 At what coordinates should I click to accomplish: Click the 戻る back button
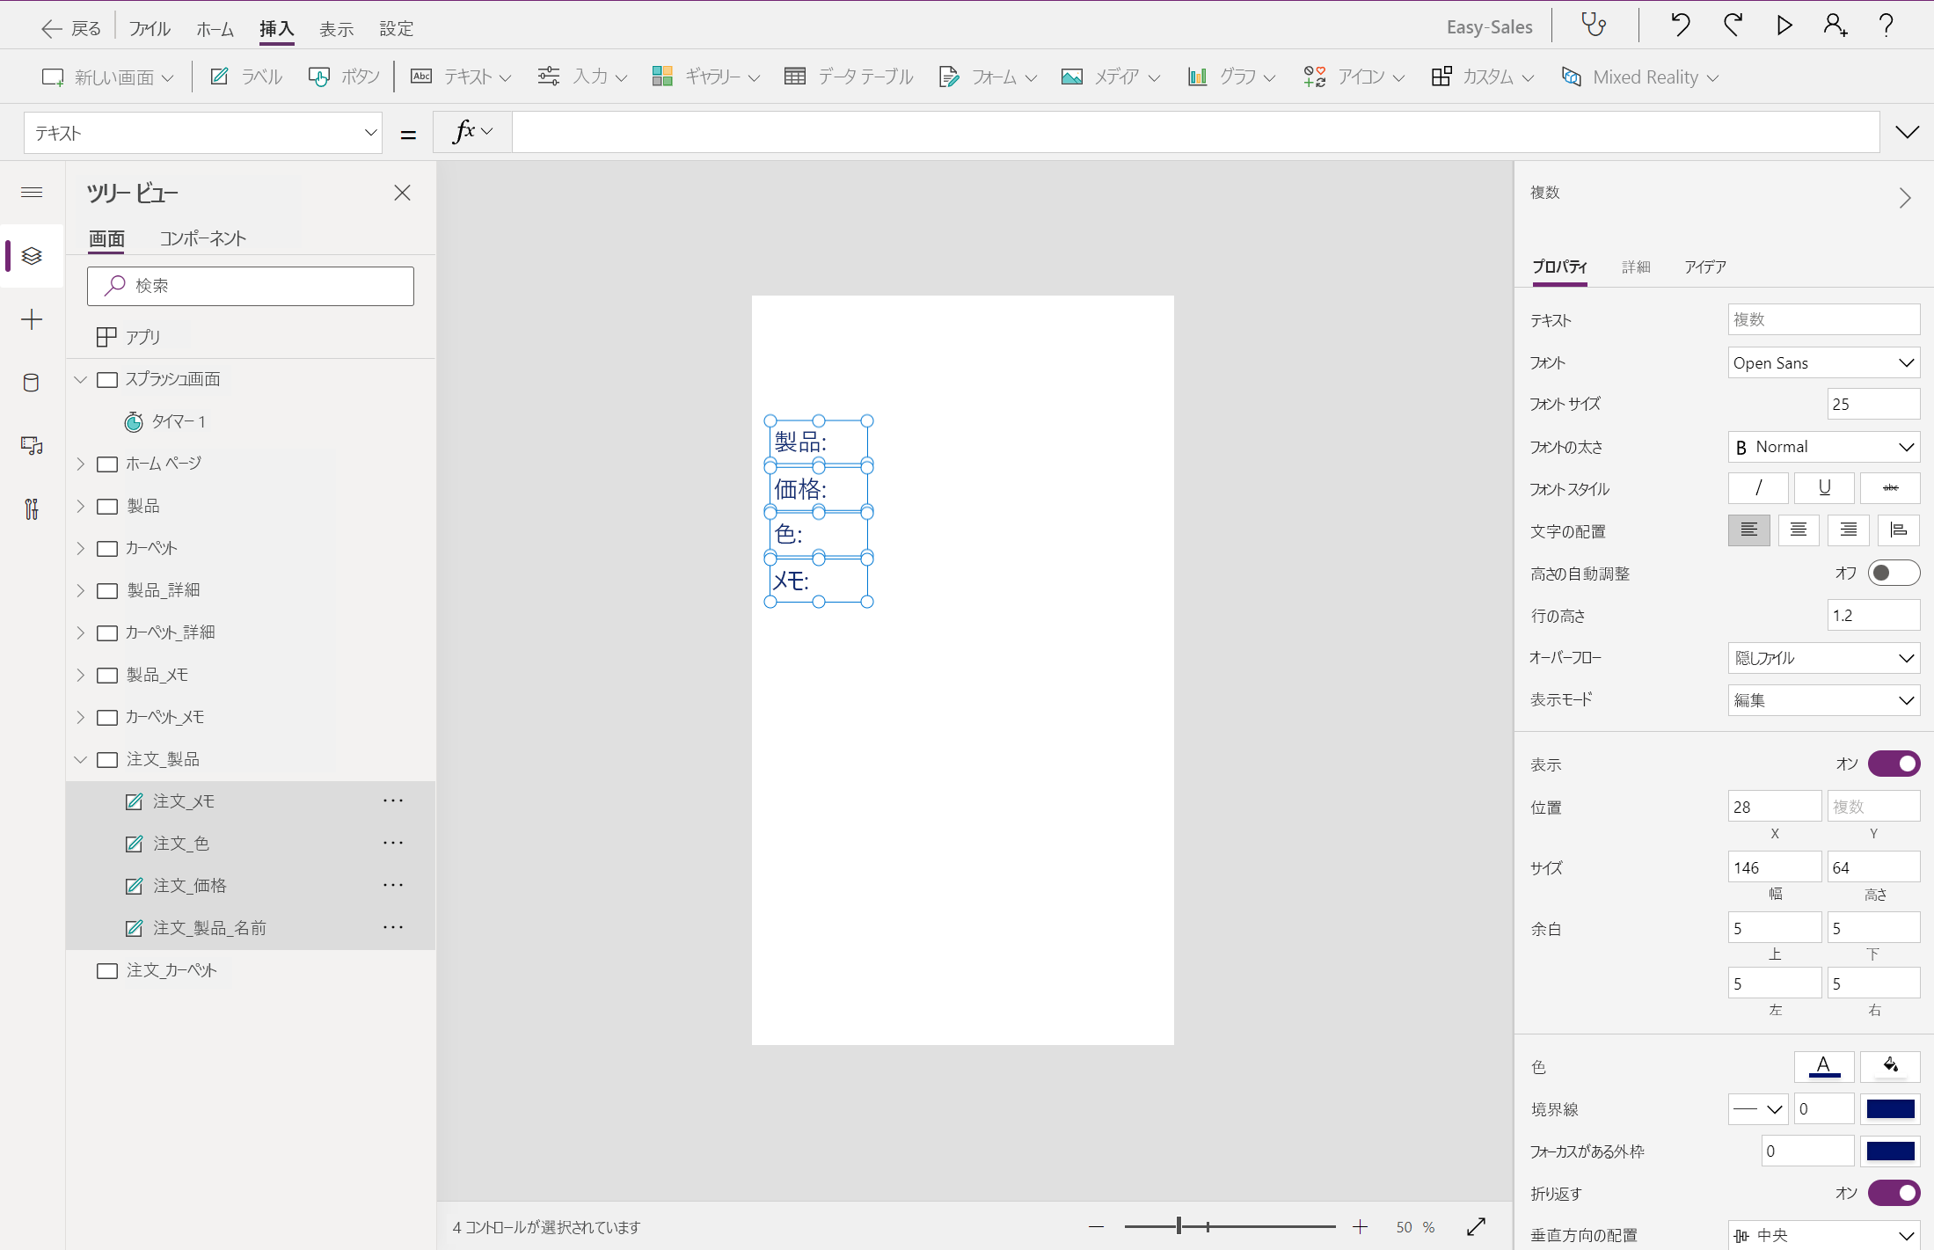point(70,28)
